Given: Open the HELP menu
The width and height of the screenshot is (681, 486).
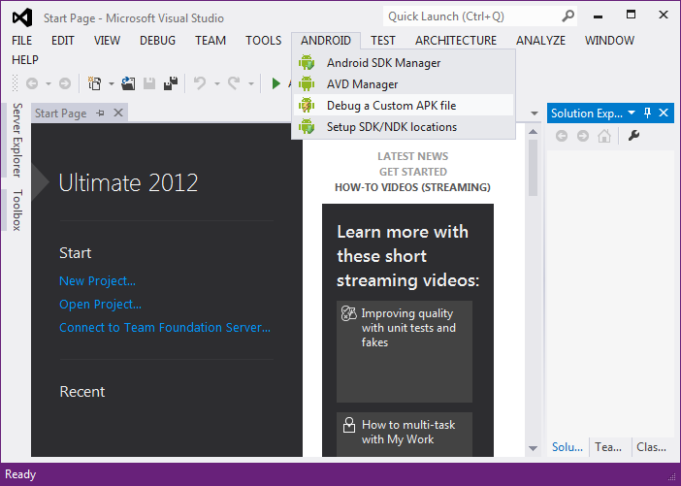Looking at the screenshot, I should coord(25,59).
